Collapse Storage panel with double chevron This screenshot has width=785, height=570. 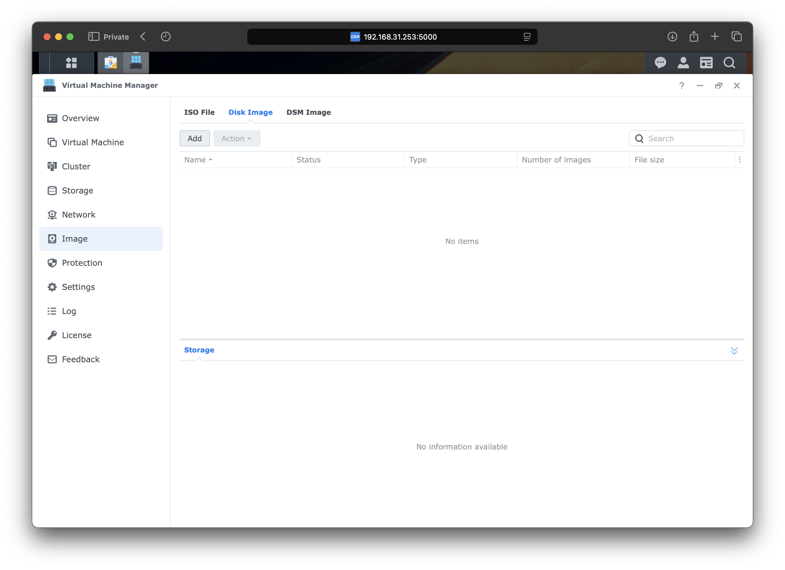click(734, 350)
